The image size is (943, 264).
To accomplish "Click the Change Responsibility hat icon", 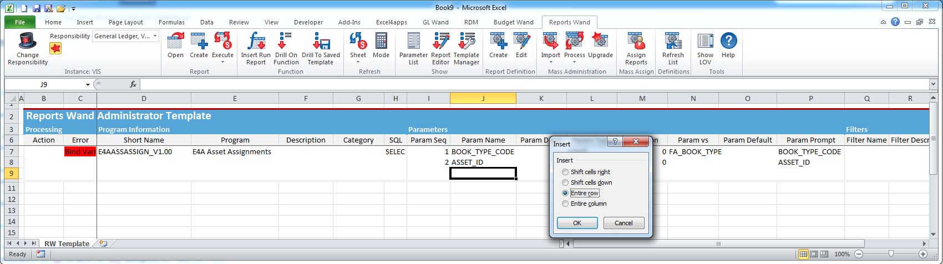I will [x=28, y=40].
